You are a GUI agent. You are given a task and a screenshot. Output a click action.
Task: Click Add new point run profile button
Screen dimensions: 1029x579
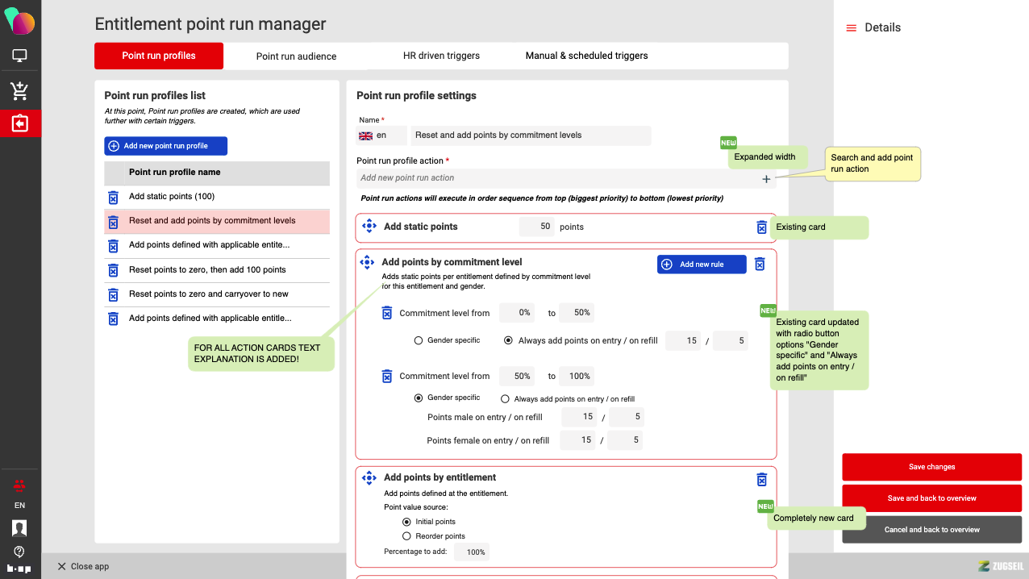pyautogui.click(x=165, y=146)
